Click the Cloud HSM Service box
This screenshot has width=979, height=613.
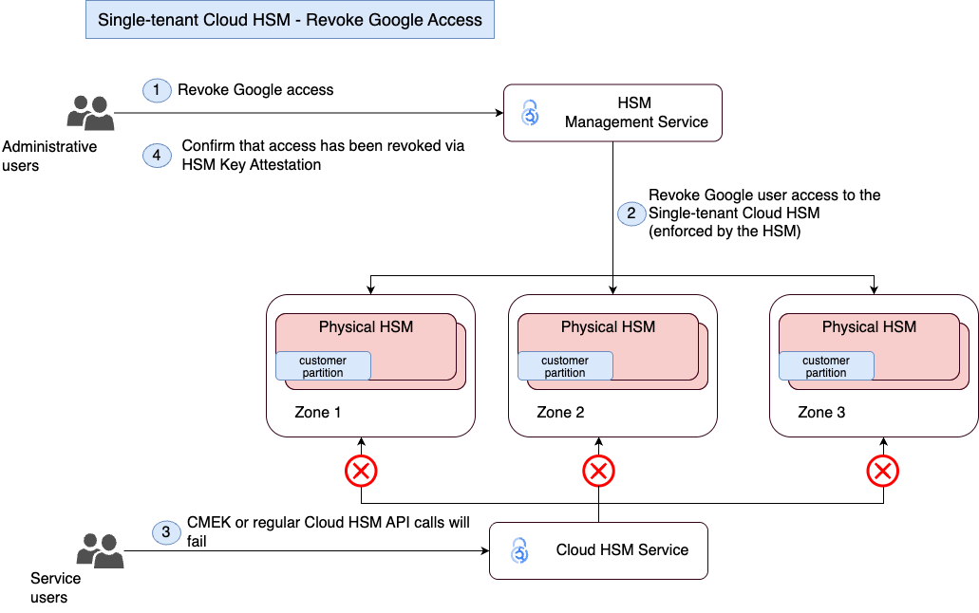(x=598, y=550)
